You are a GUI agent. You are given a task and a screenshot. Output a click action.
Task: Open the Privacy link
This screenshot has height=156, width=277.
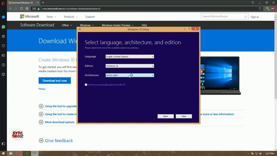pyautogui.click(x=42, y=89)
